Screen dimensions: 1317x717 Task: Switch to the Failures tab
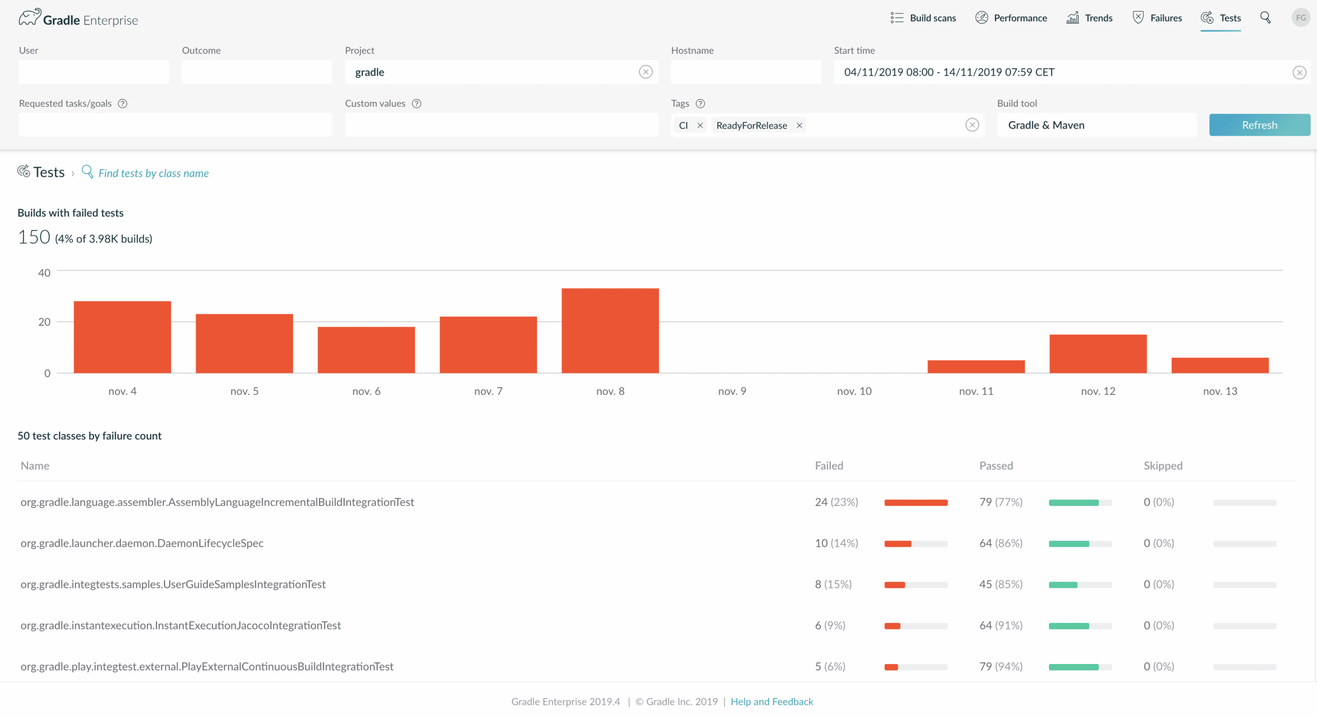click(1157, 18)
